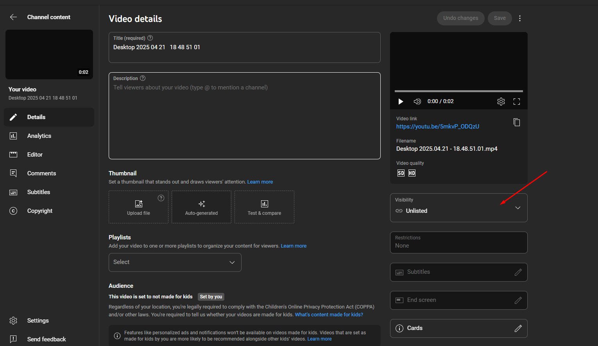Enter fullscreen in the video preview
Viewport: 598px width, 346px height.
(516, 102)
